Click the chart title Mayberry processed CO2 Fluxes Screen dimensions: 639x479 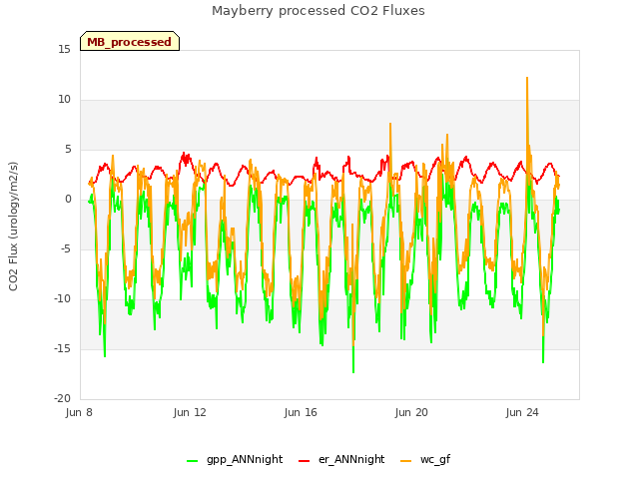(x=319, y=11)
